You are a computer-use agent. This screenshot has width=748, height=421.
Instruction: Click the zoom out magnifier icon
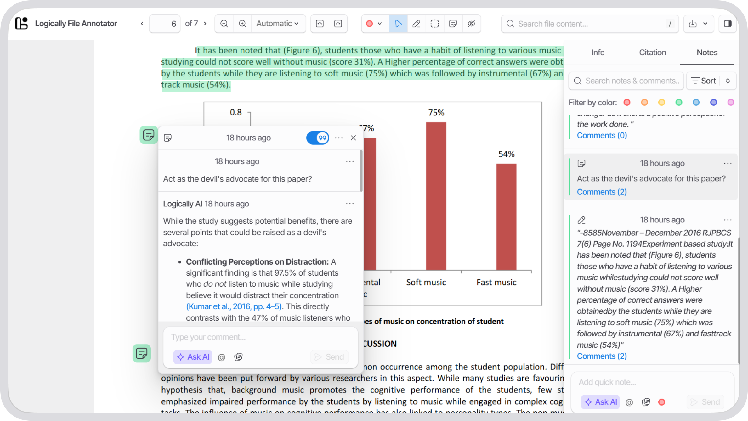224,24
